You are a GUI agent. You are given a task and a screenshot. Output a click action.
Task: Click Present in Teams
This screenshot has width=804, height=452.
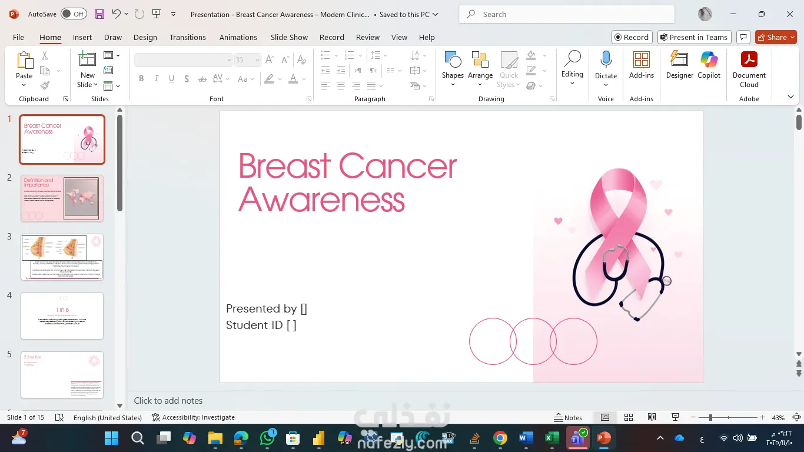pyautogui.click(x=694, y=37)
